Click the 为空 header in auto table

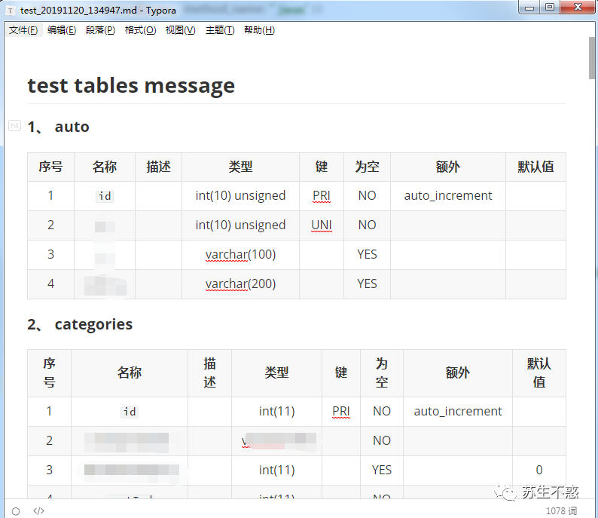point(367,167)
